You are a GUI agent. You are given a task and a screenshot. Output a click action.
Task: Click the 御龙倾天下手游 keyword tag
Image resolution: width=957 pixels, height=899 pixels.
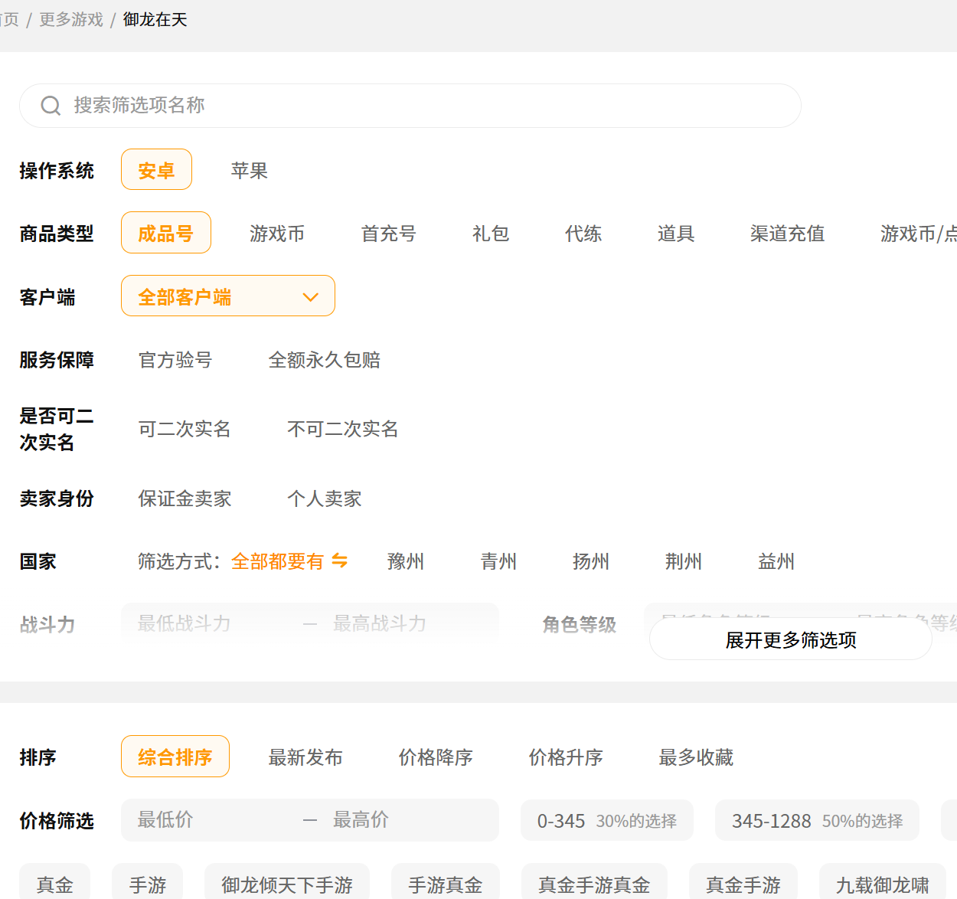[x=286, y=885]
